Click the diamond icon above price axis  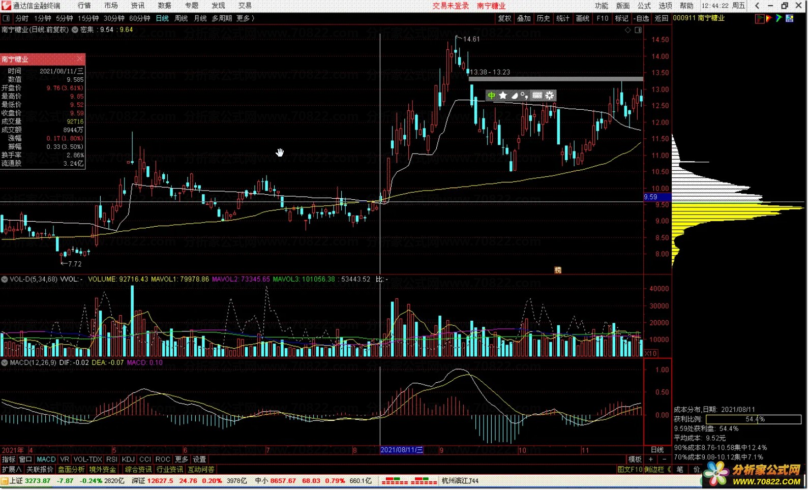628,30
